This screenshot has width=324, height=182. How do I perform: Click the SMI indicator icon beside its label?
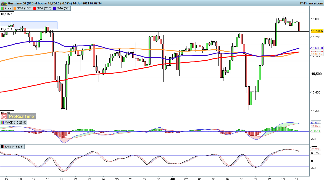[2, 147]
